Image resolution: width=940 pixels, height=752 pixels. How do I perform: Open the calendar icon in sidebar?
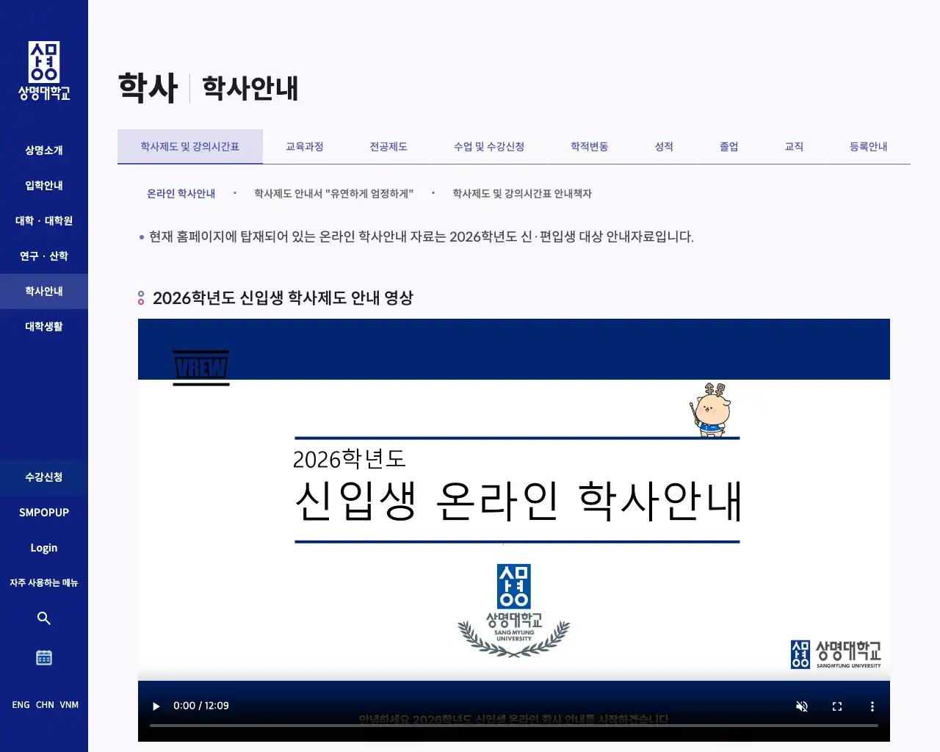click(x=44, y=657)
